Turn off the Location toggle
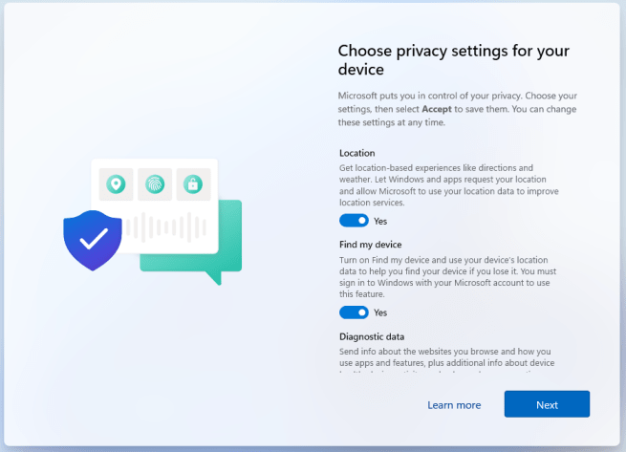 tap(354, 221)
